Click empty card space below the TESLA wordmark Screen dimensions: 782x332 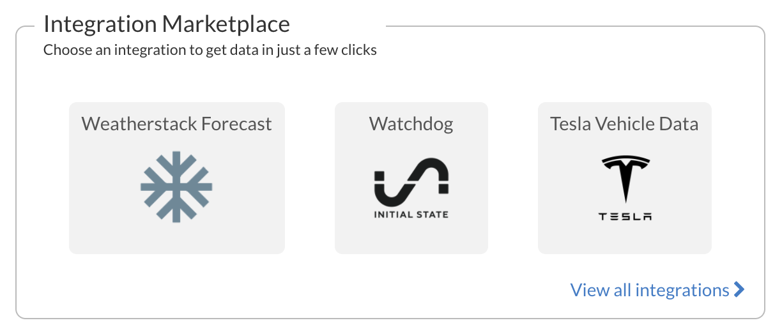[x=625, y=239]
